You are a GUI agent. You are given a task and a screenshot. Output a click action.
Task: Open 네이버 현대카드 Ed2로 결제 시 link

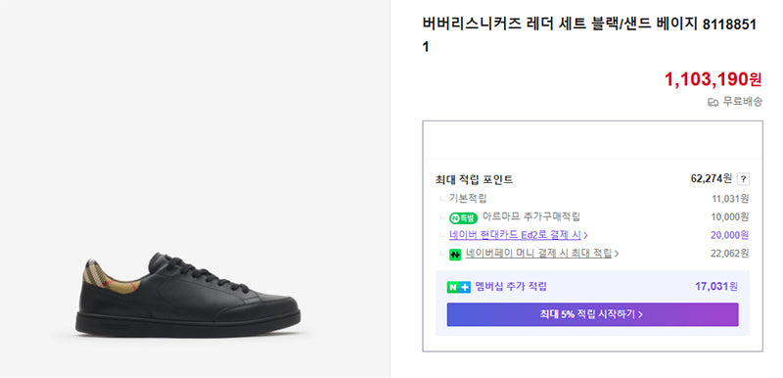coord(515,235)
